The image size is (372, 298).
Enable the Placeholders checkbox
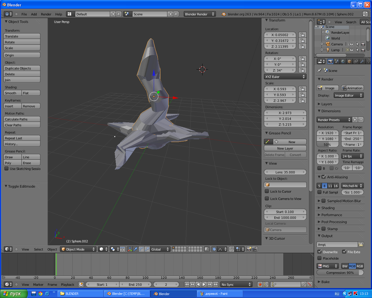point(319,258)
